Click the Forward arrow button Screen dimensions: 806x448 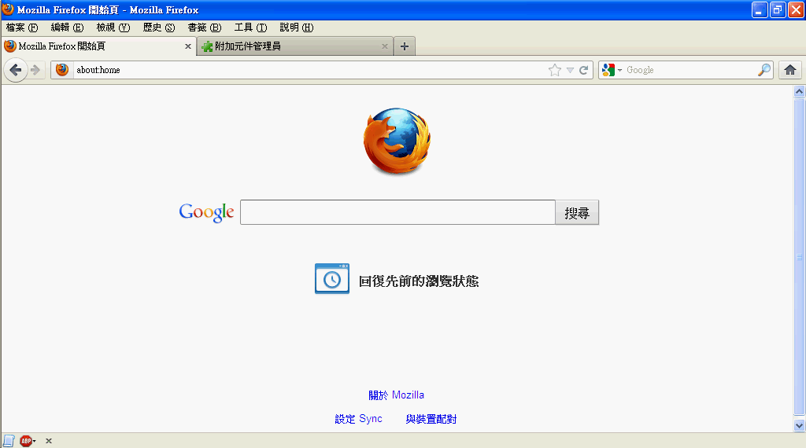[x=35, y=70]
